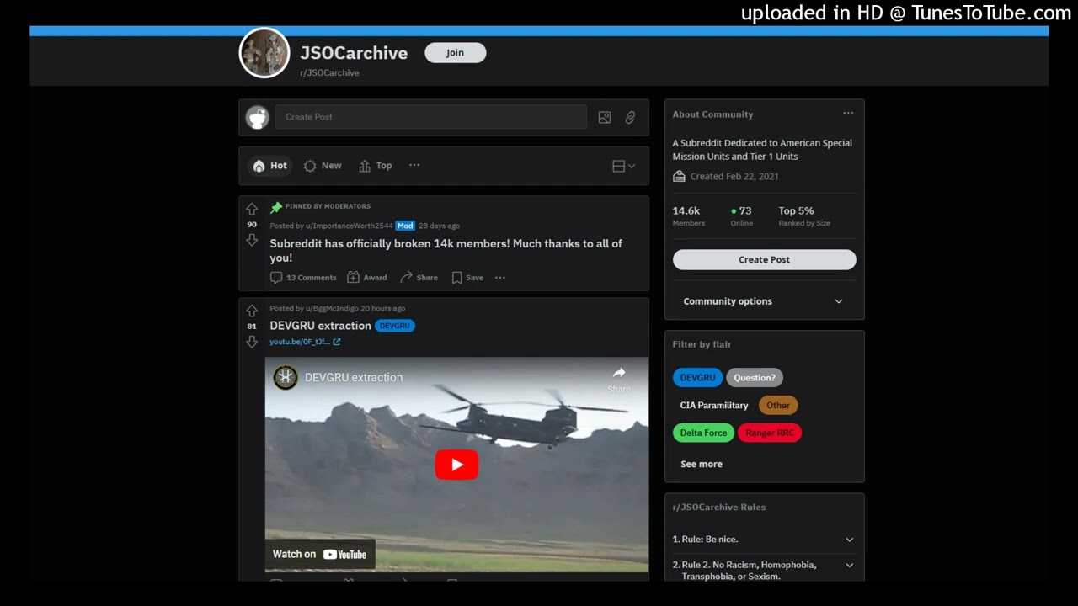Open About Community ellipsis menu
This screenshot has height=606, width=1078.
[x=848, y=114]
